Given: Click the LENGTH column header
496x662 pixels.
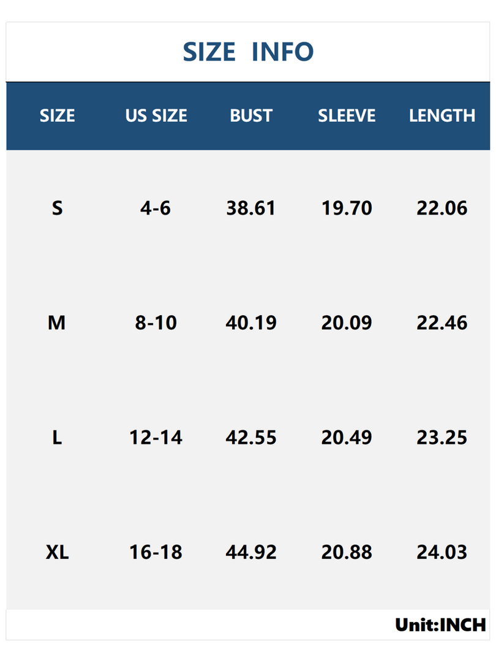Looking at the screenshot, I should click(442, 116).
